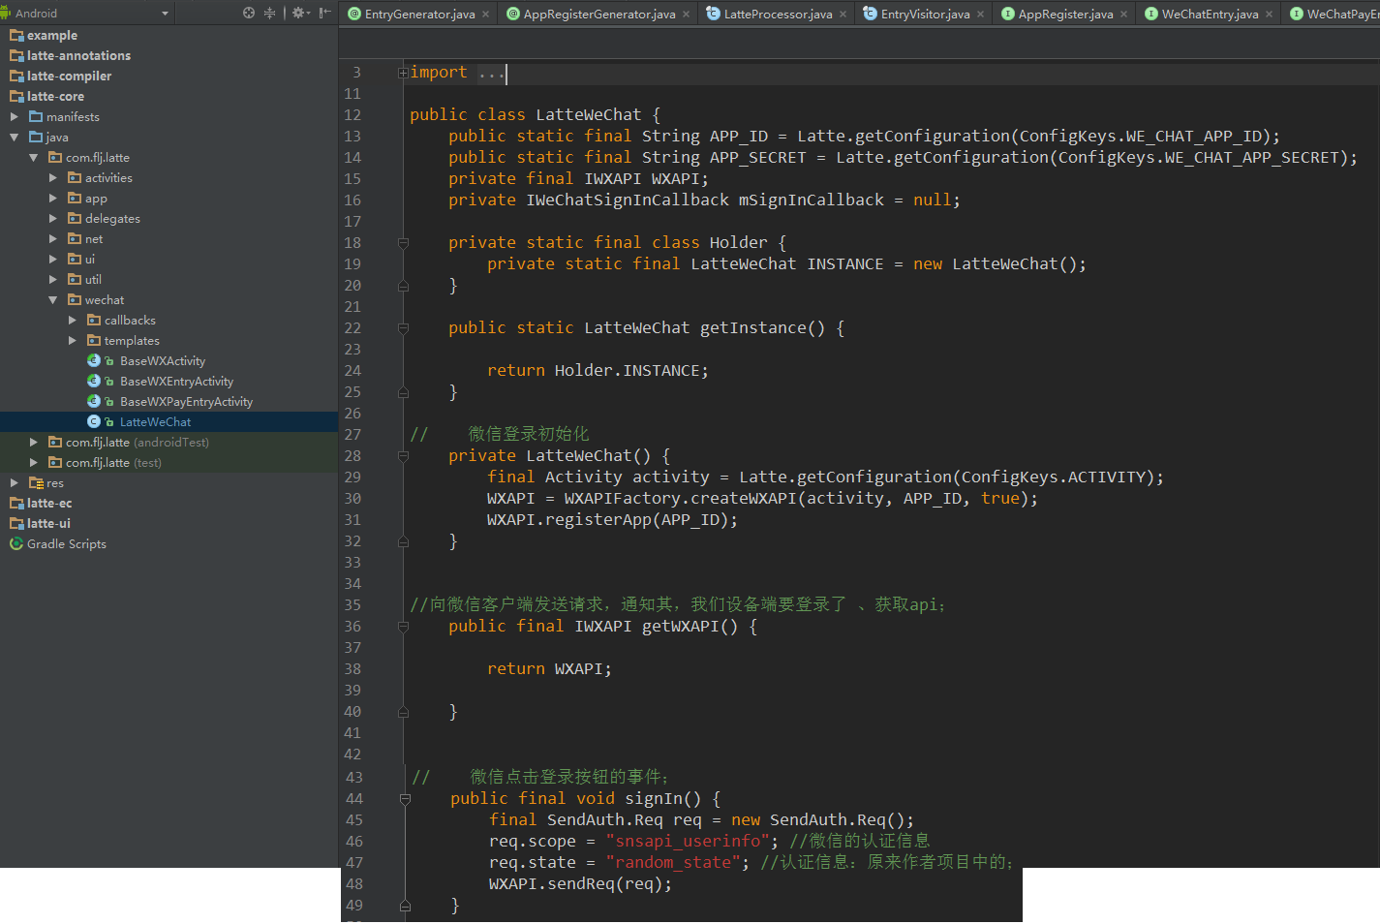The height and width of the screenshot is (924, 1380).
Task: Expand the ui package arrow
Action: (x=53, y=259)
